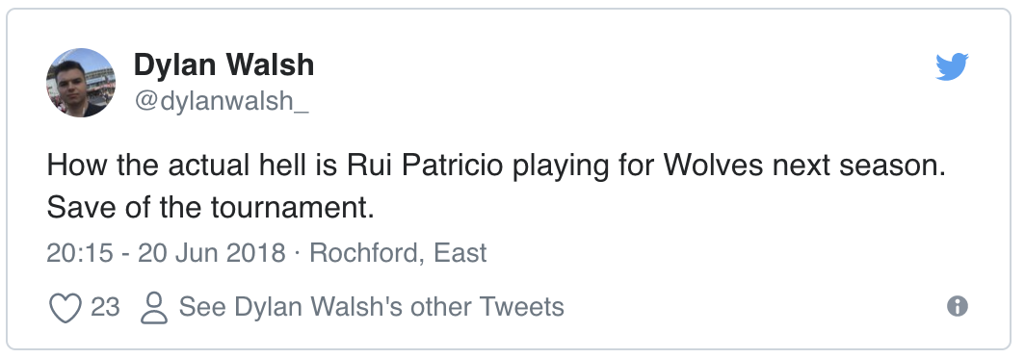Screen dimensions: 1025x358
Task: Select the Rochford, East location link
Action: pyautogui.click(x=398, y=253)
